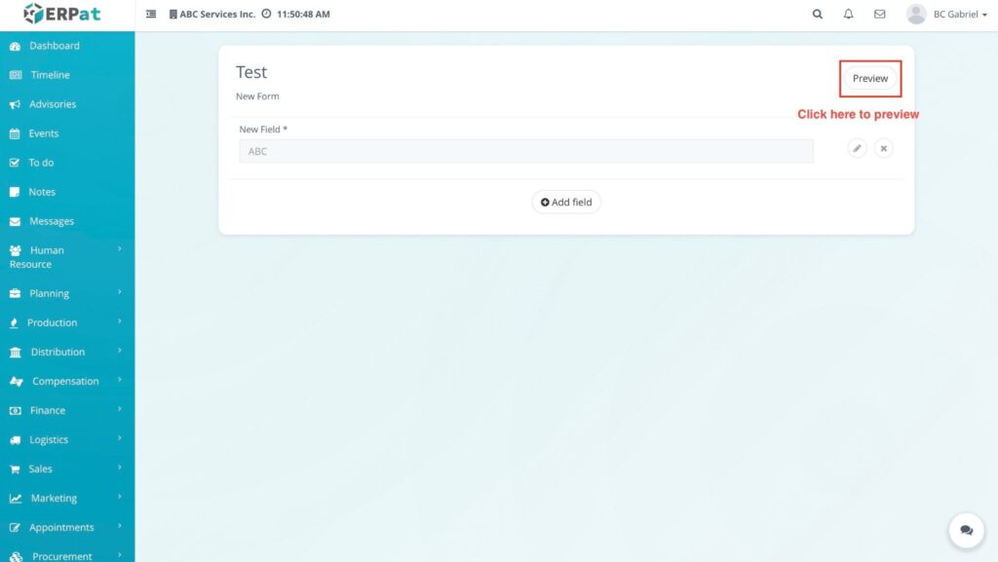The height and width of the screenshot is (562, 998).
Task: Click the Timeline newspaper icon
Action: coord(16,75)
